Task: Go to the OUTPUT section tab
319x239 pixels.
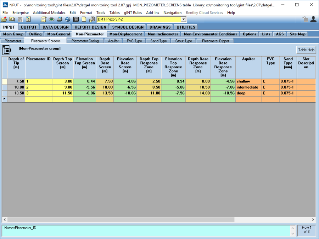Action: (29, 27)
